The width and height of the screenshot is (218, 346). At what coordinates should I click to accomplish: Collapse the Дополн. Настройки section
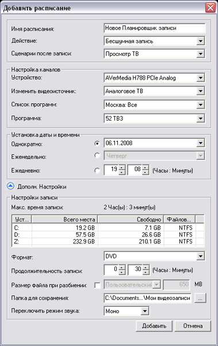click(10, 186)
